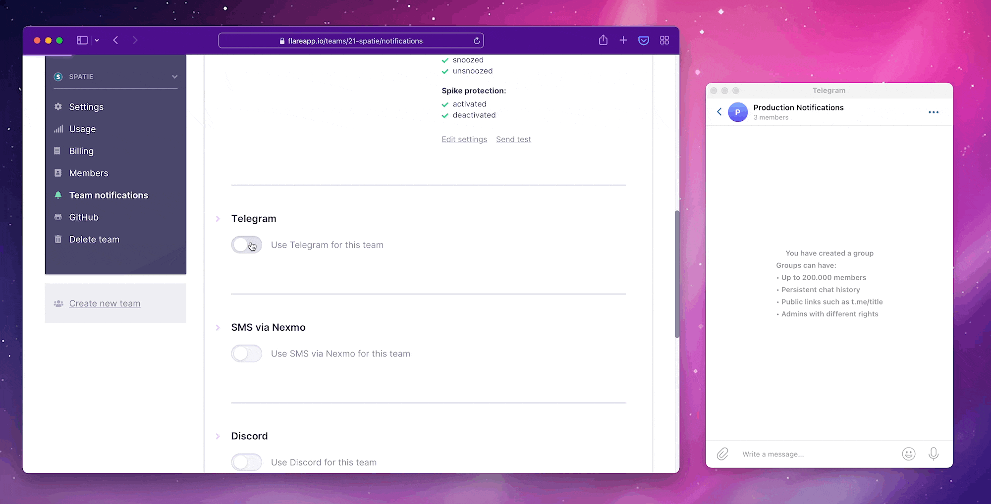Open the GitHub integration page

click(84, 217)
